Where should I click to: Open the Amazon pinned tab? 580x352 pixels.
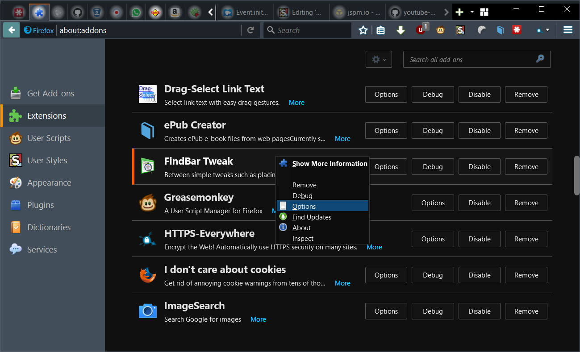pos(175,12)
